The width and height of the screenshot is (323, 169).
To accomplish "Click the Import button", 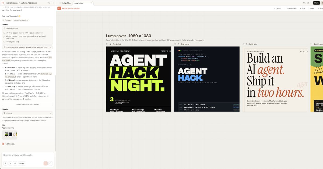I will tap(22, 163).
